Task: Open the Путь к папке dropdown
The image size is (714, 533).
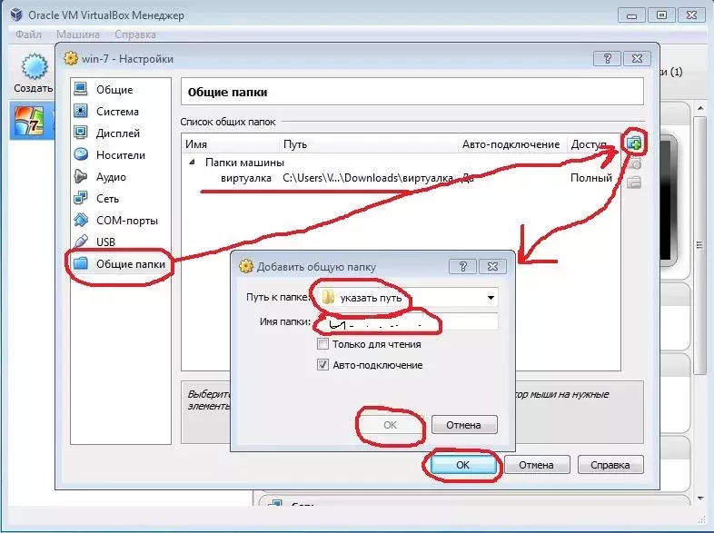Action: click(x=491, y=298)
